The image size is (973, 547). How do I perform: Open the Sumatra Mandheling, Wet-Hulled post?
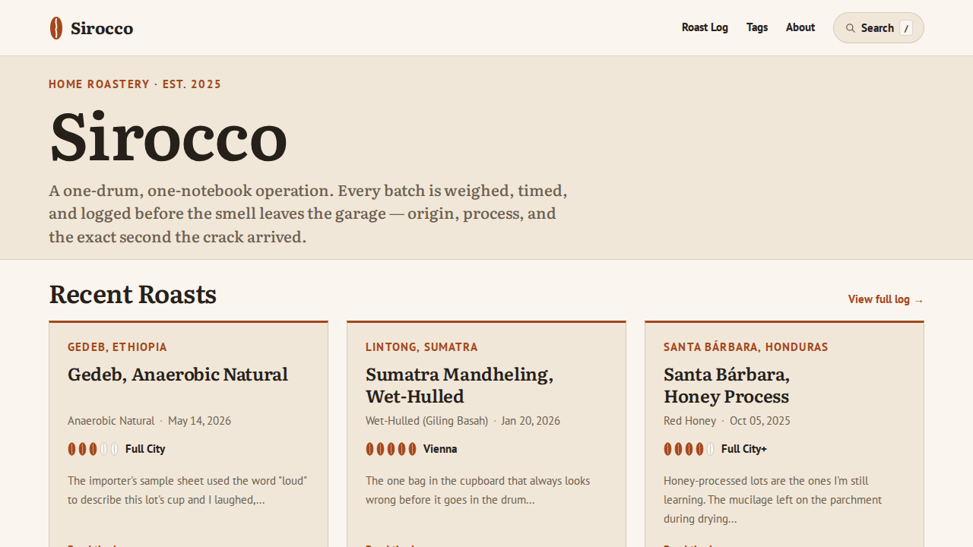click(x=459, y=385)
